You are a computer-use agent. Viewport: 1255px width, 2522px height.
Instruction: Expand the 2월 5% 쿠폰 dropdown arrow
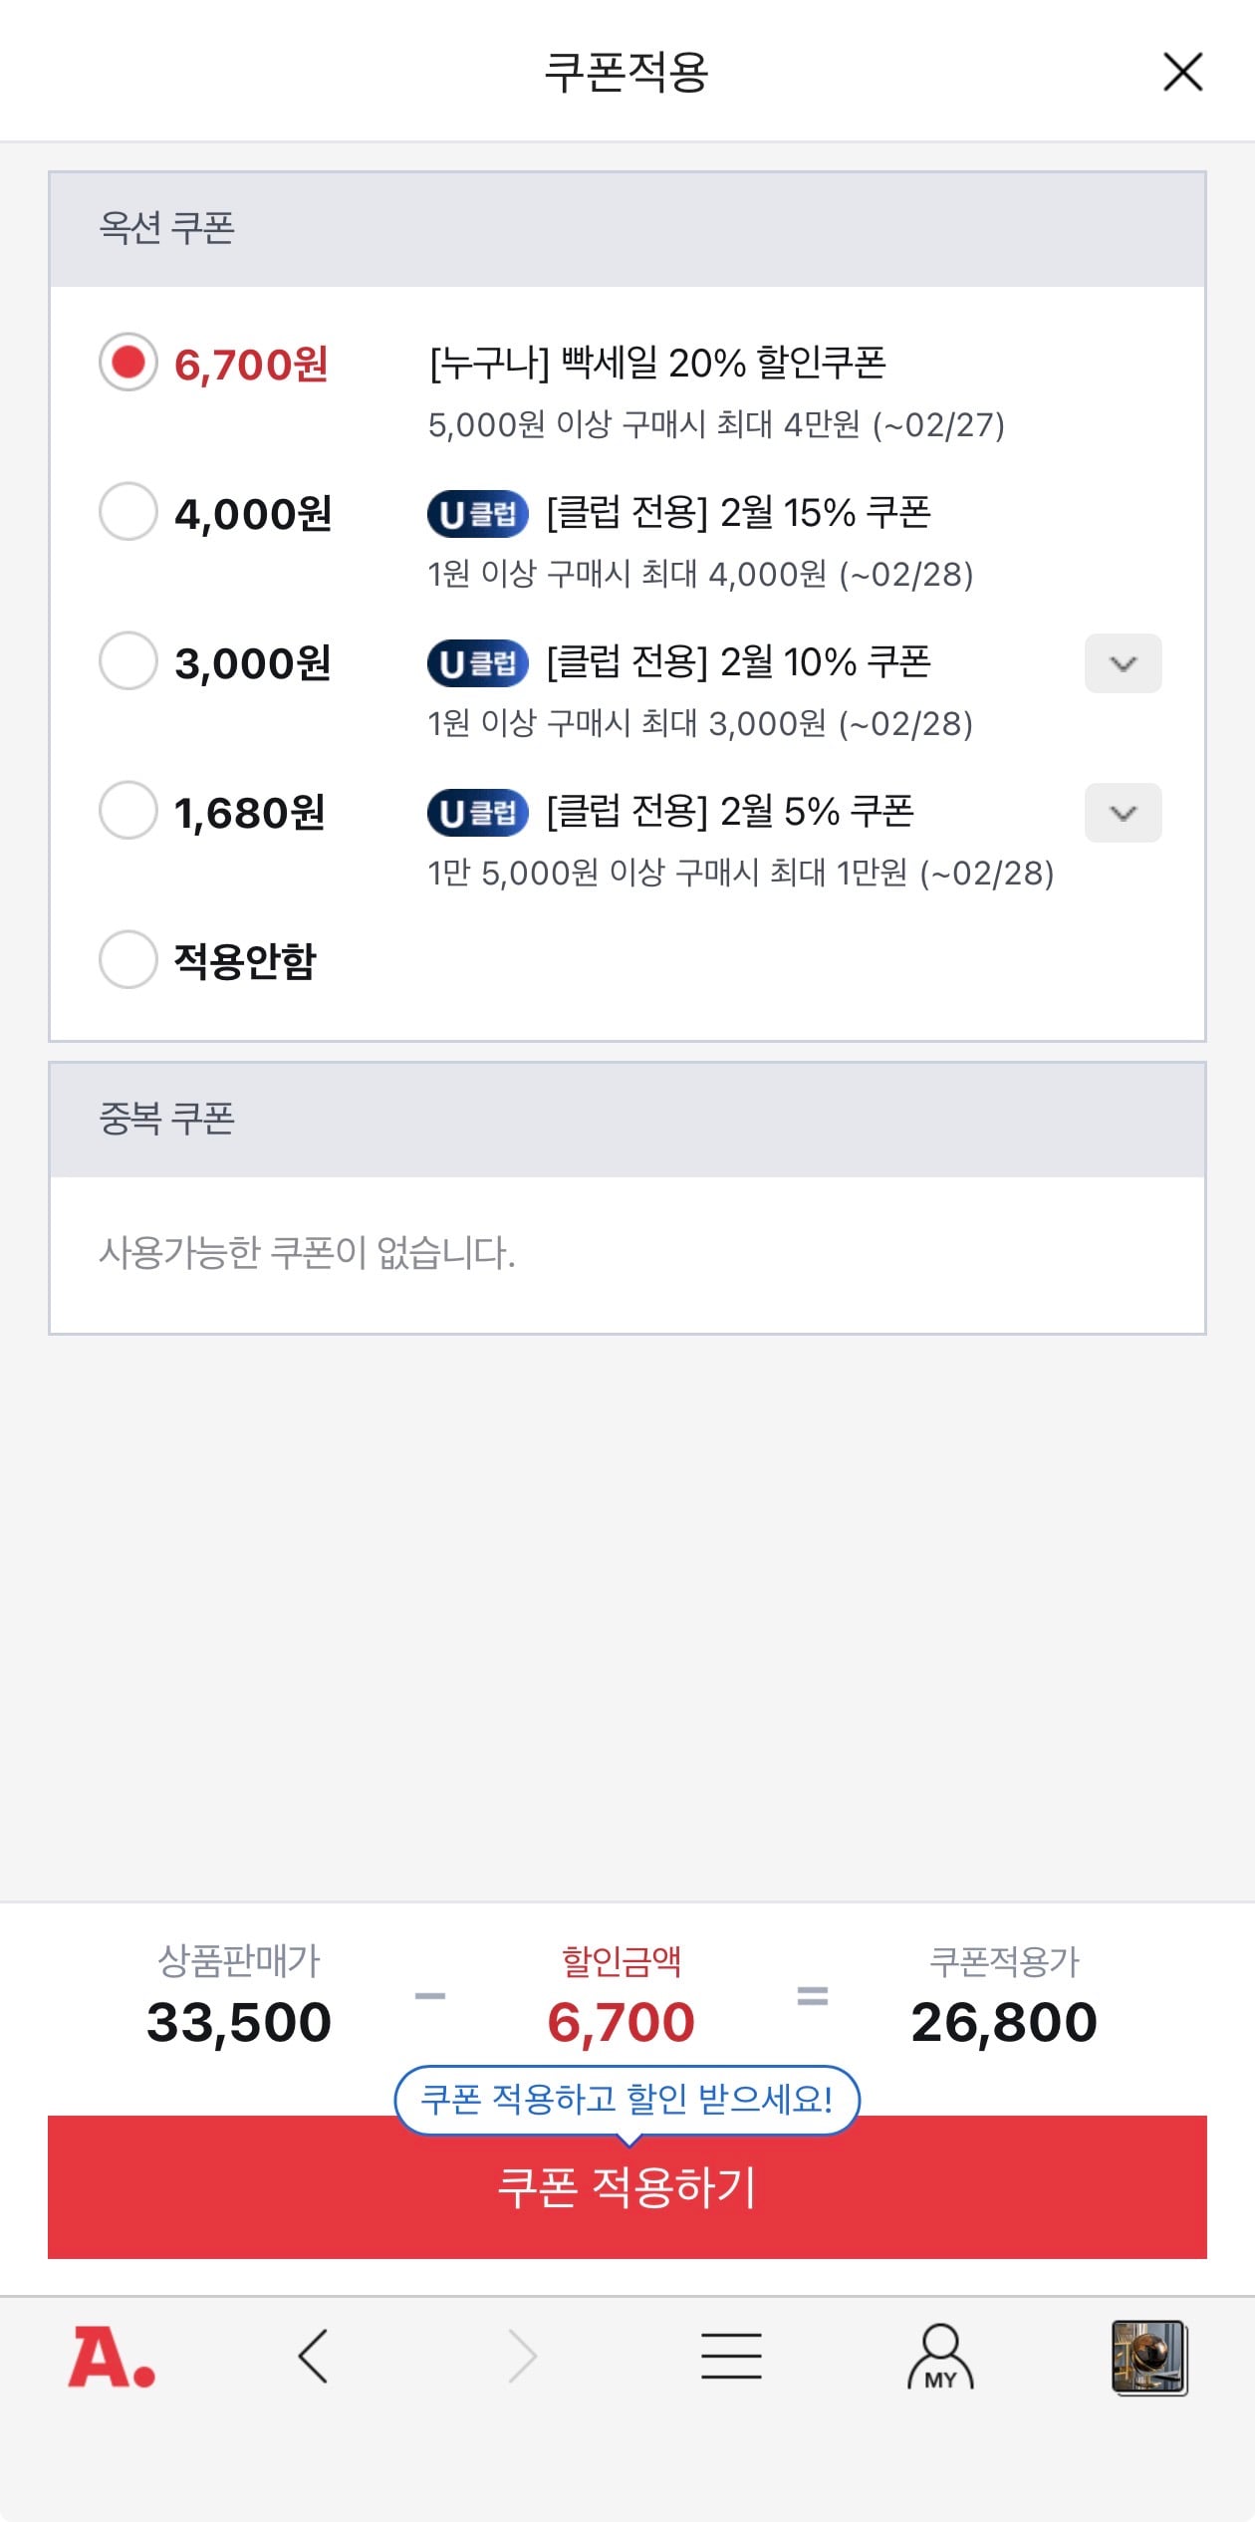point(1123,813)
